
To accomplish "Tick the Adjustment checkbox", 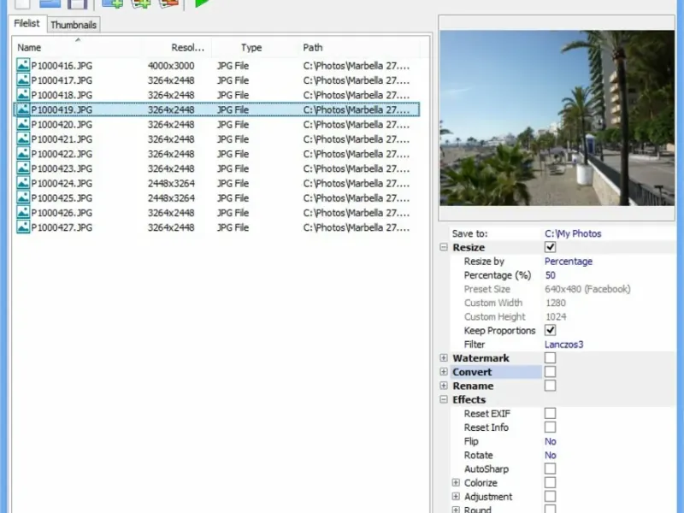I will [x=550, y=497].
